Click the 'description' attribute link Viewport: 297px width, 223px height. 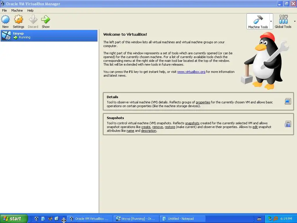pyautogui.click(x=149, y=131)
